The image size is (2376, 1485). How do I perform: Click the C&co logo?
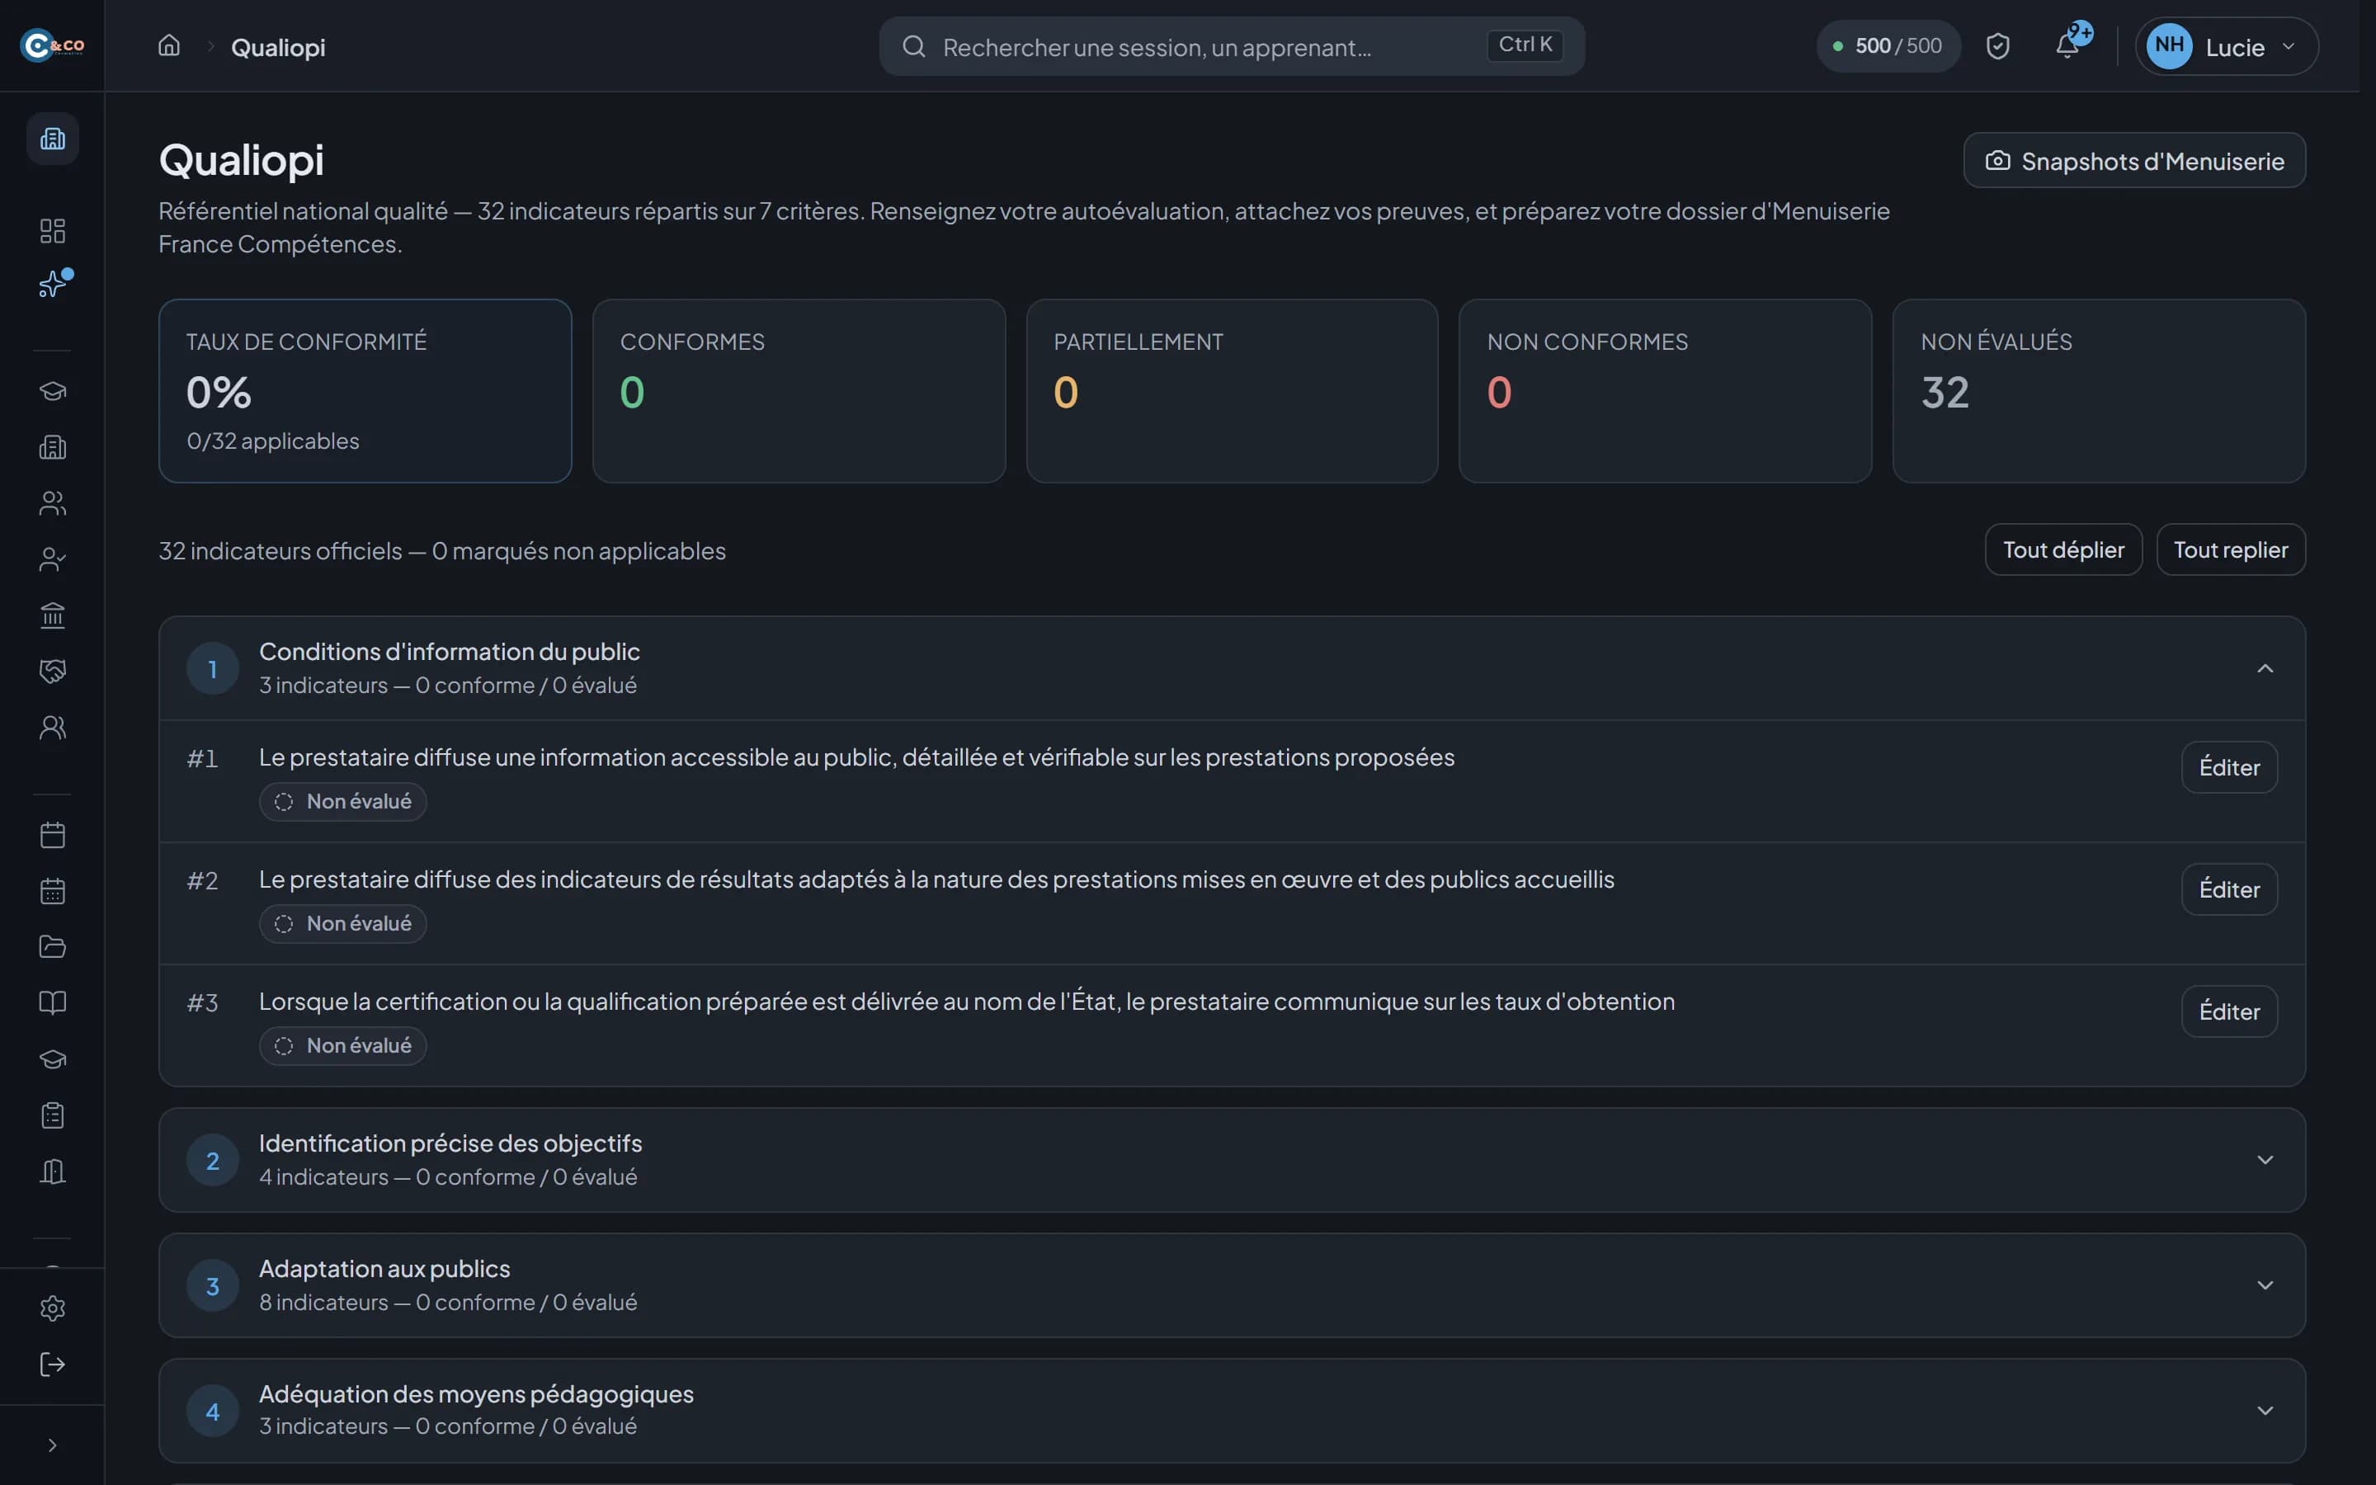[x=52, y=45]
